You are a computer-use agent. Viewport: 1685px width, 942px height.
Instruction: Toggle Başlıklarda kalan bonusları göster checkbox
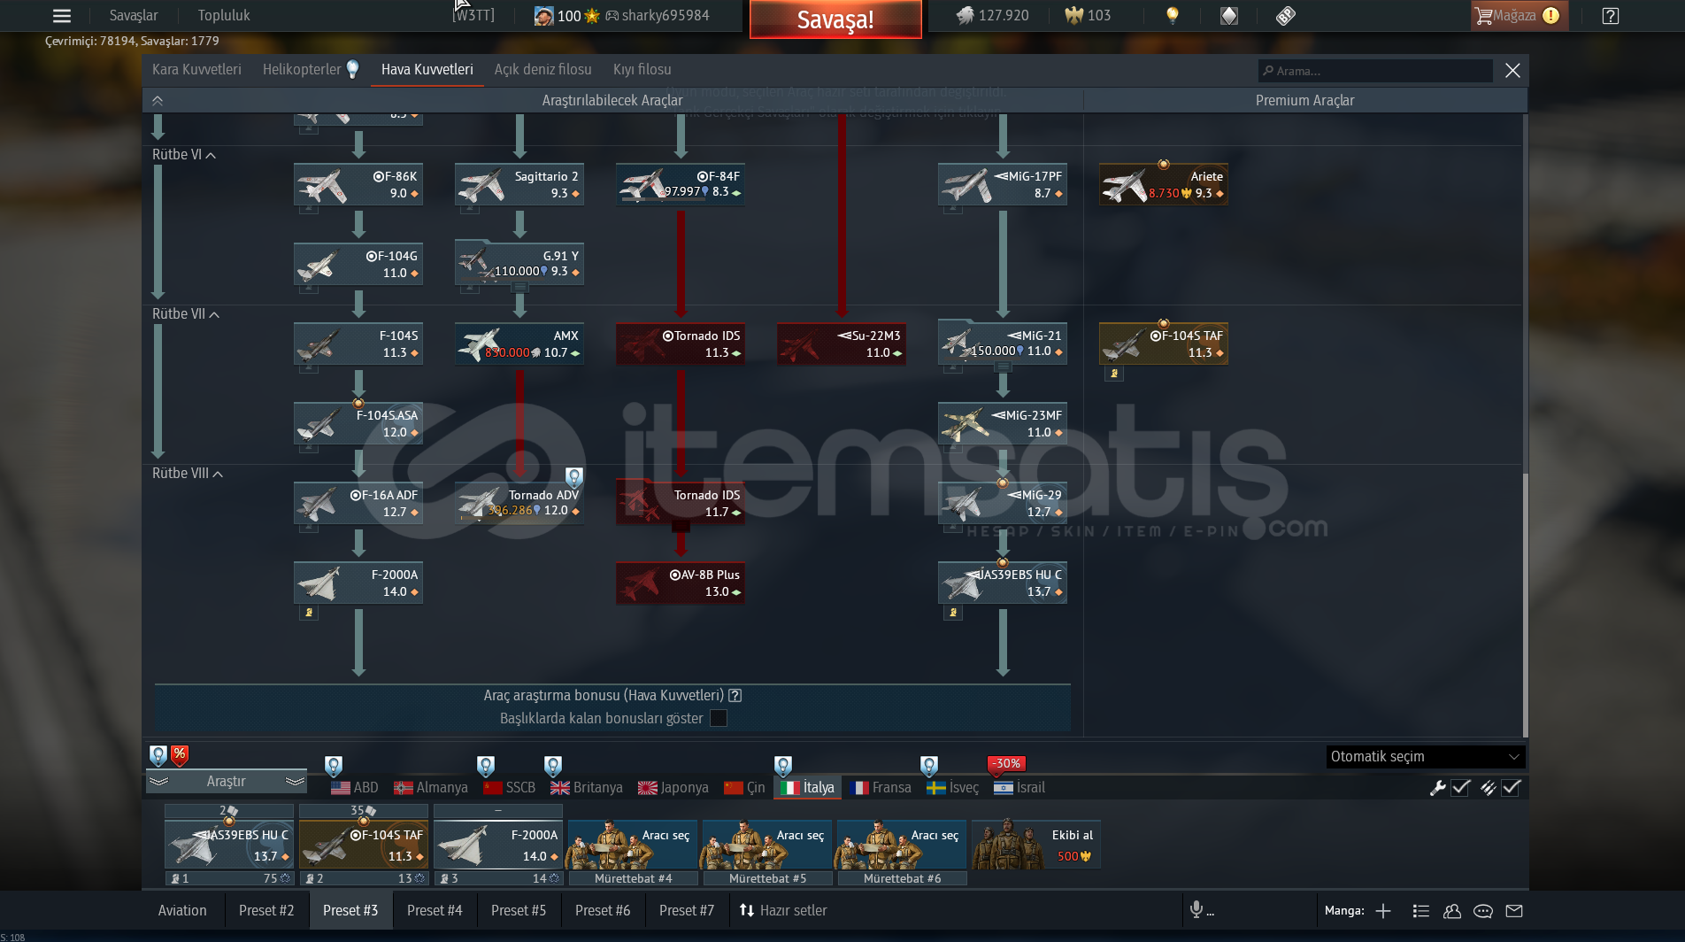[x=719, y=718]
